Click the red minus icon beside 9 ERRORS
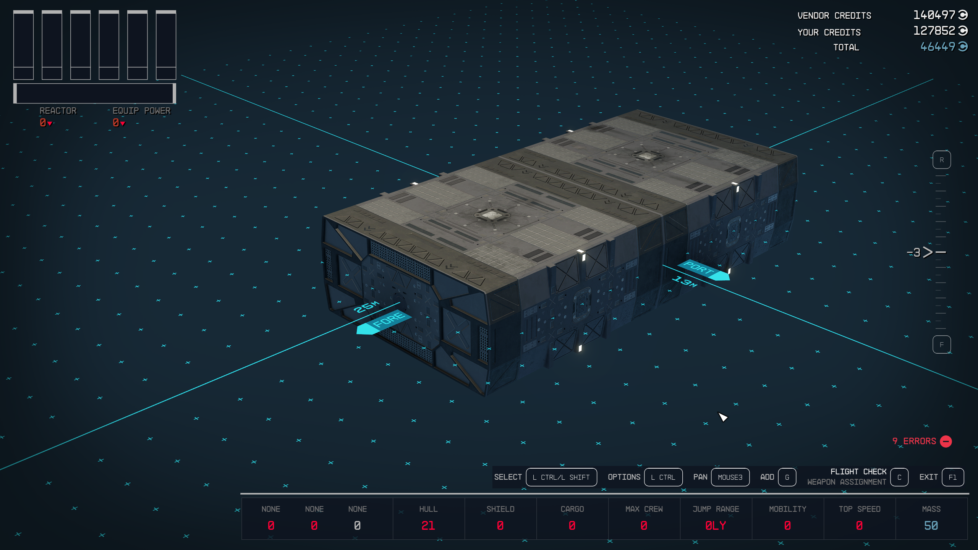This screenshot has width=978, height=550. 946,441
